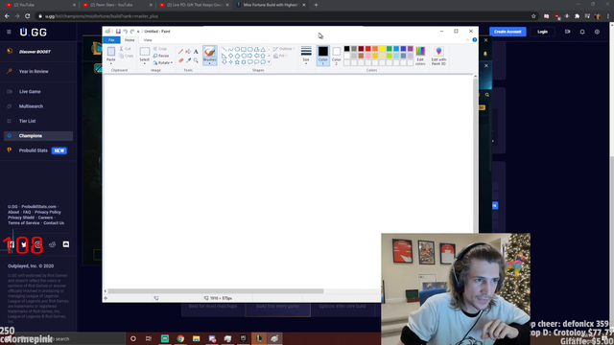Image resolution: width=614 pixels, height=345 pixels.
Task: Open the Paste dropdown arrow
Action: coord(111,63)
